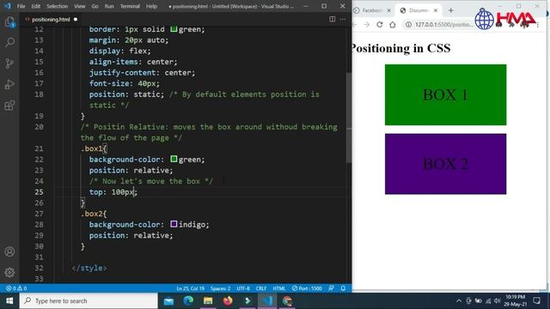Close the Facebook browser tab
The width and height of the screenshot is (550, 309).
(388, 10)
